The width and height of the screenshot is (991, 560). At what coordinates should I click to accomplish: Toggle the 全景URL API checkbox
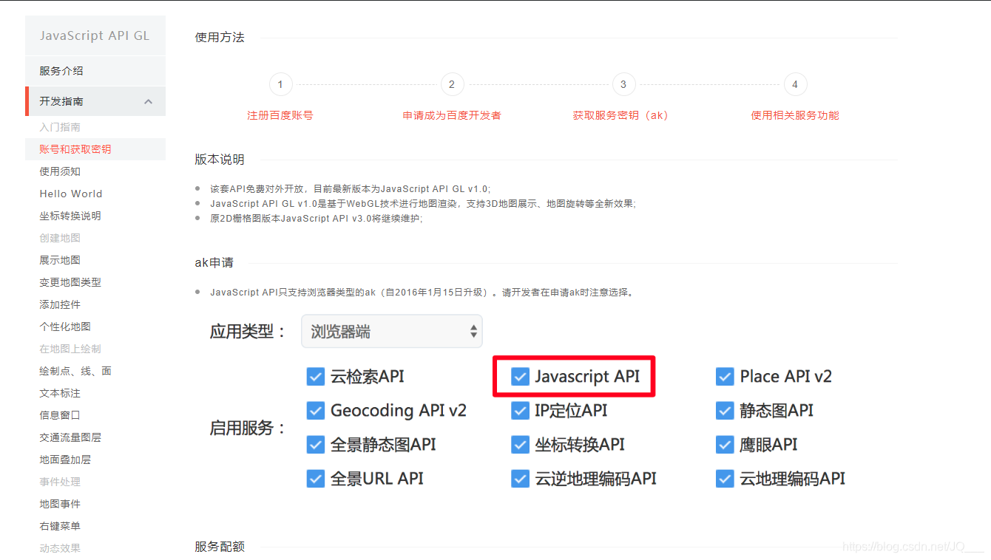coord(316,479)
